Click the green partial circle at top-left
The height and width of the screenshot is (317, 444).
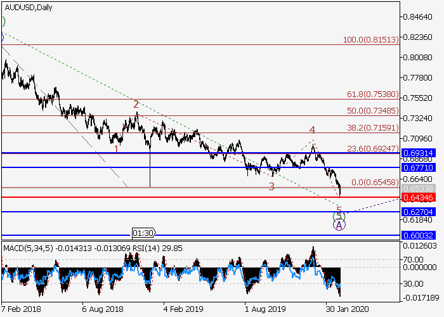point(3,22)
